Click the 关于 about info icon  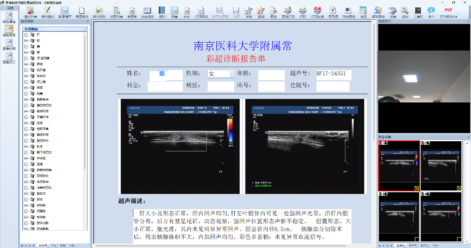431,13
